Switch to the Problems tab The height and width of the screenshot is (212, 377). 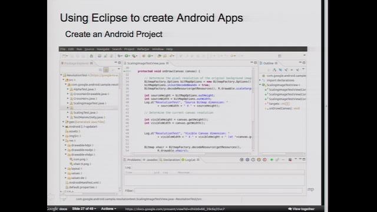(x=133, y=160)
